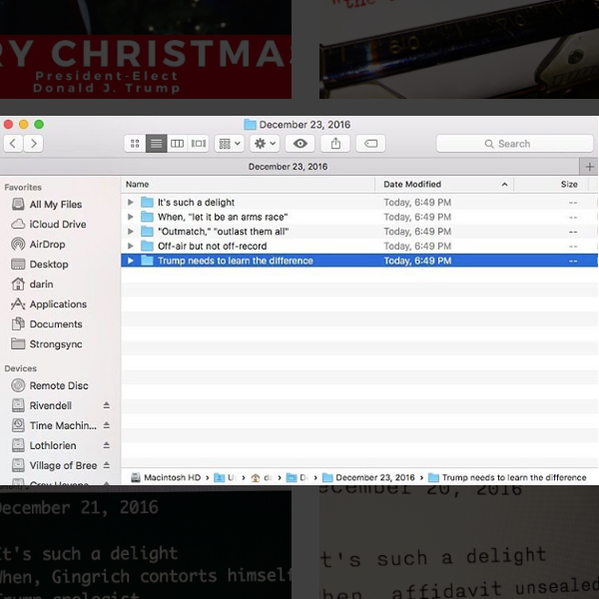The width and height of the screenshot is (599, 599).
Task: Click the Today, 6:49 PM date for It's such a delight
Action: 417,202
